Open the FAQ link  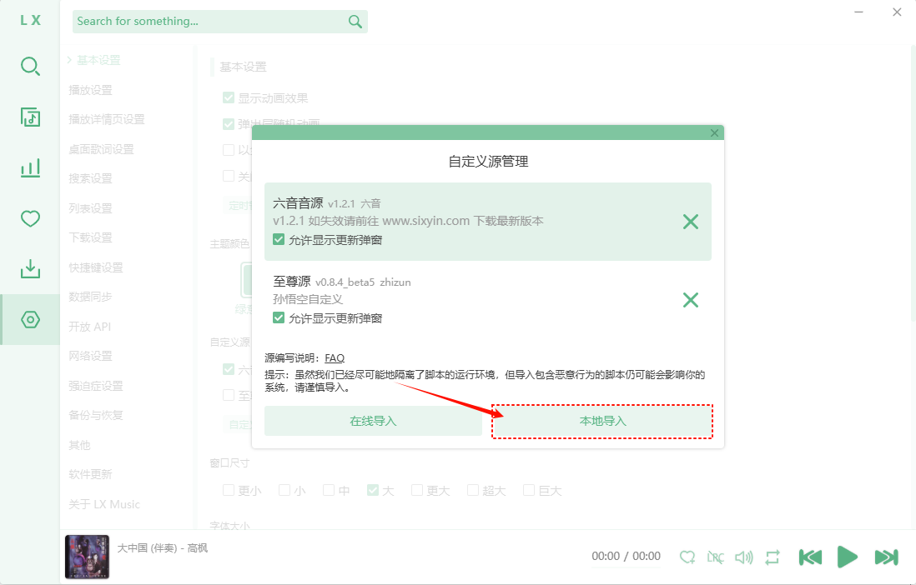[335, 358]
